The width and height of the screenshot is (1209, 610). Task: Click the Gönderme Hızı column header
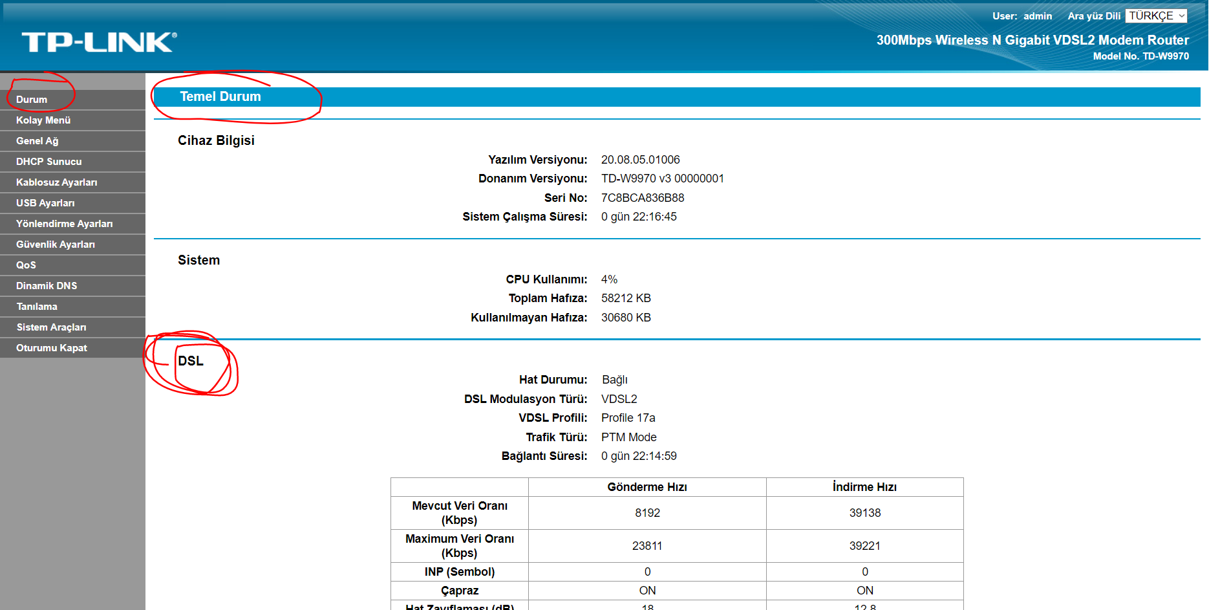coord(647,487)
